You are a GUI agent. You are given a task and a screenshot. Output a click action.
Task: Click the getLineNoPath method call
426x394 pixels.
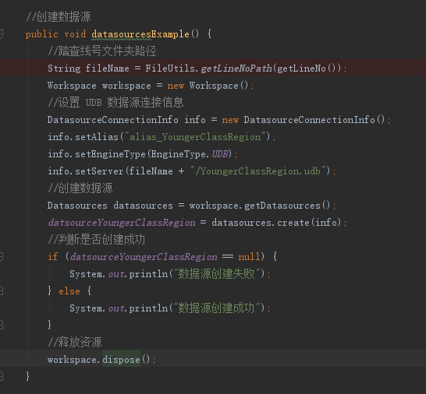236,69
